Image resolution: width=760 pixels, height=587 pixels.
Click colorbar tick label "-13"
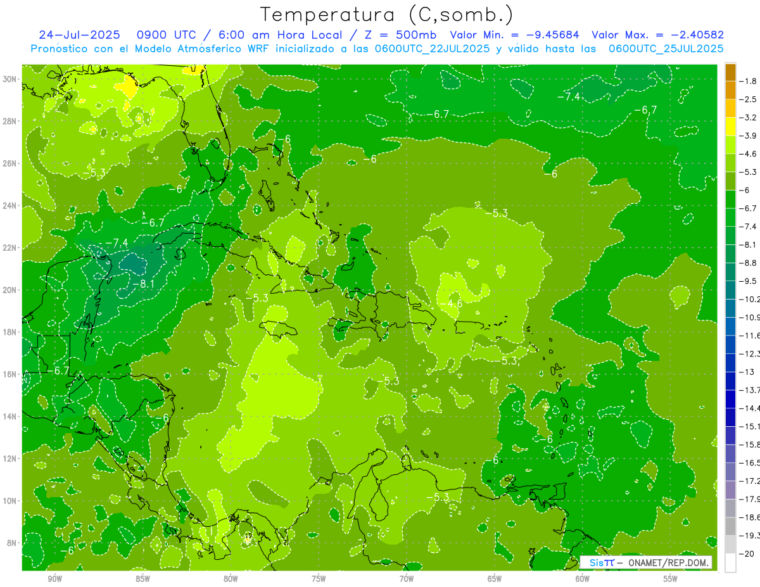[x=747, y=372]
